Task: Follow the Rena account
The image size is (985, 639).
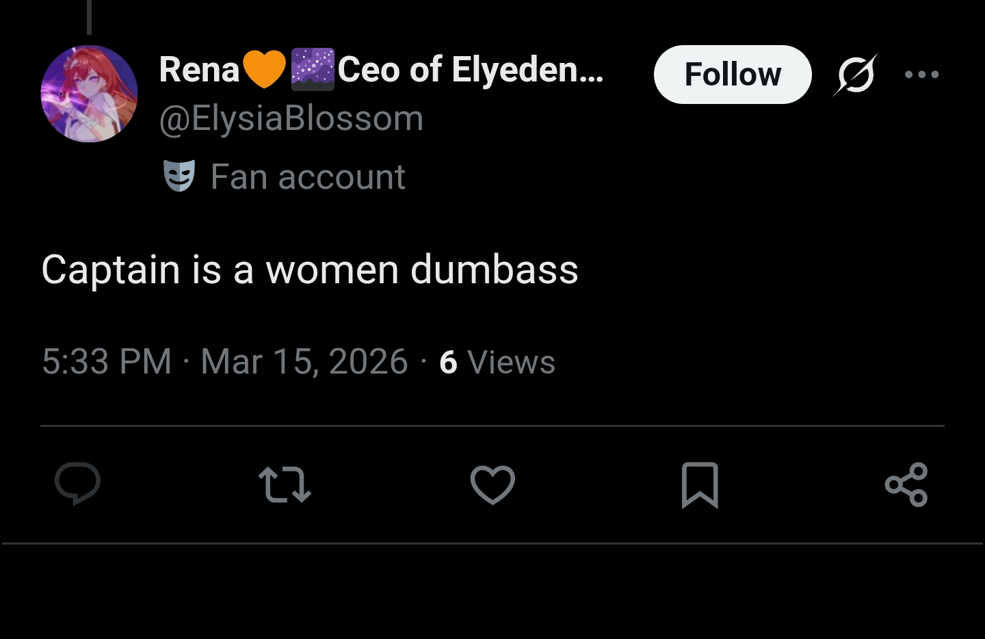Action: point(732,75)
